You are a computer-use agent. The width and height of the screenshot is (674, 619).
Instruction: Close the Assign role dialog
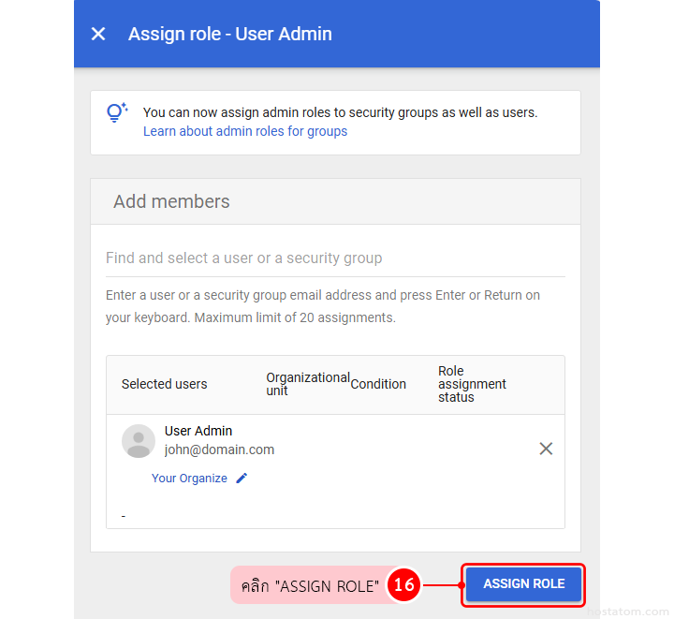(98, 34)
